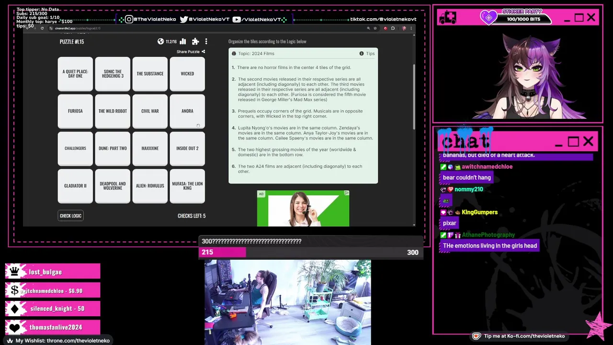Click the Tips info icon
The height and width of the screenshot is (345, 613).
click(x=362, y=54)
